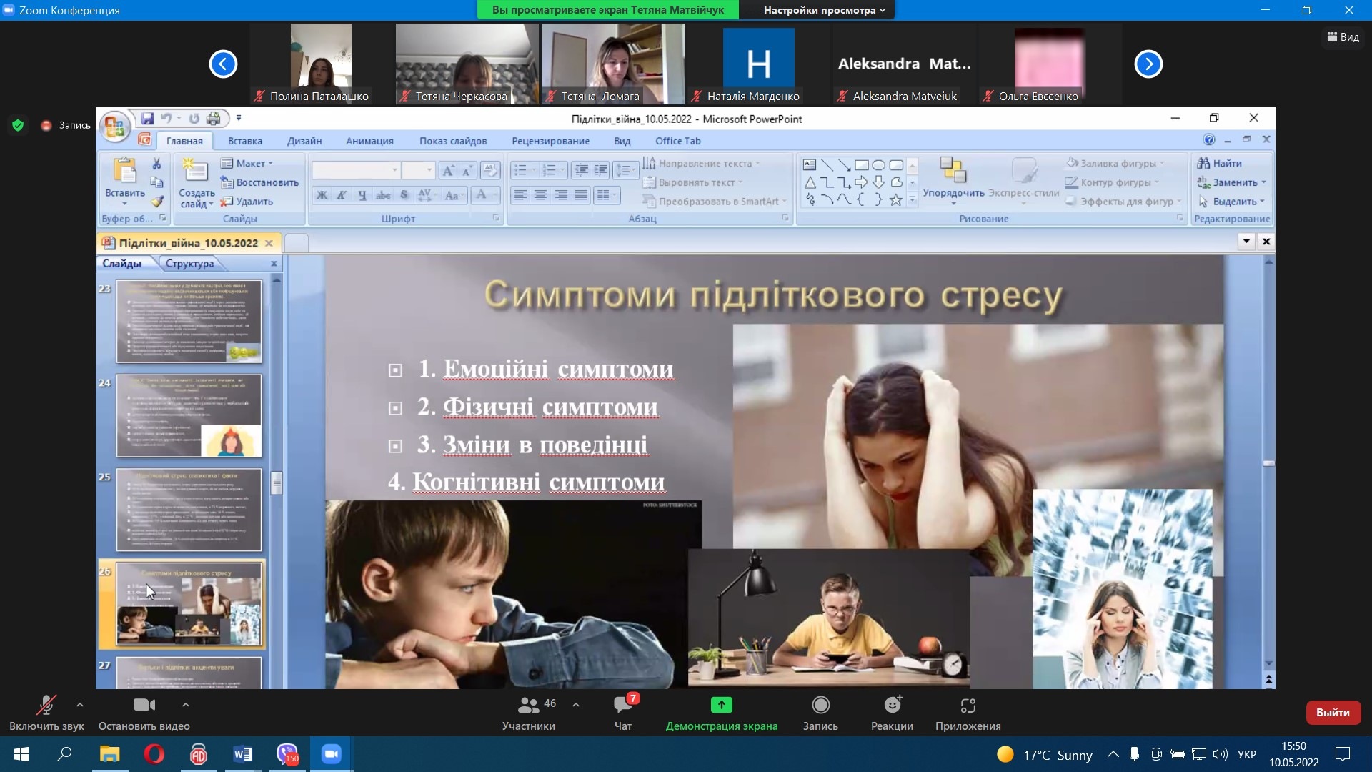
Task: Click Тетяна Ломара video thumbnail
Action: click(612, 64)
